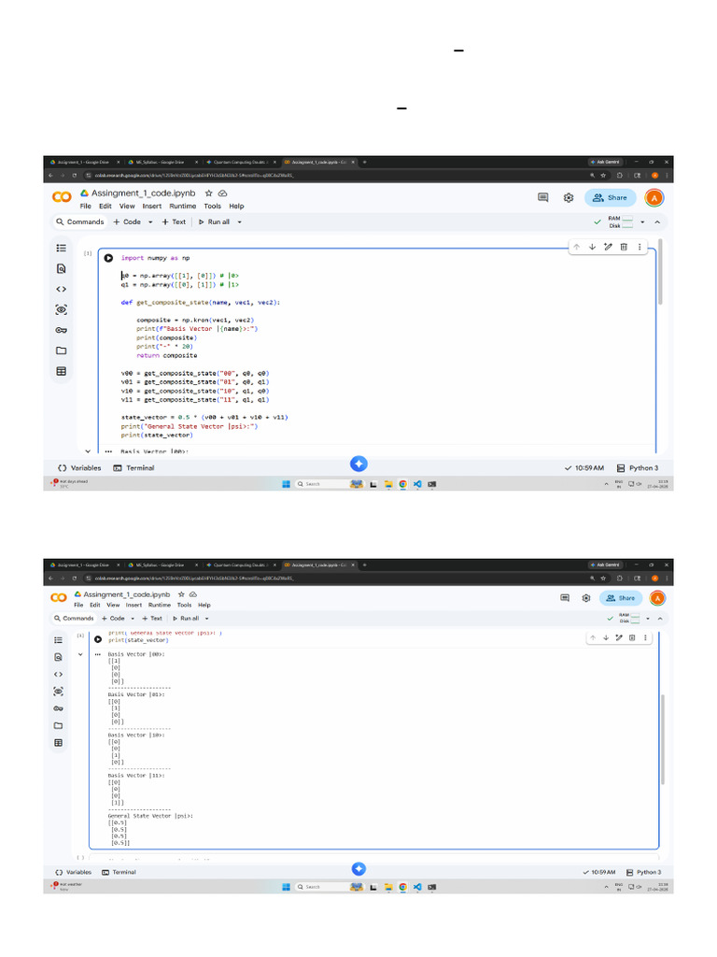Viewport: 717px width, 957px height.
Task: Open settings gear in lower screenshot header
Action: click(586, 598)
